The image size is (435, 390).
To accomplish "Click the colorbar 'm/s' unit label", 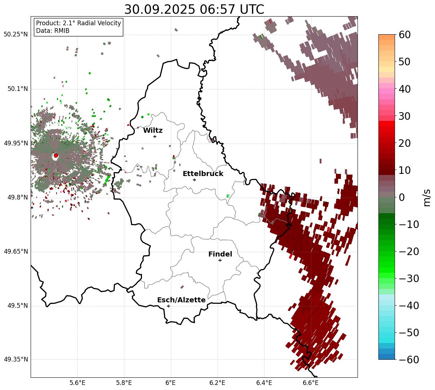I will [x=427, y=197].
